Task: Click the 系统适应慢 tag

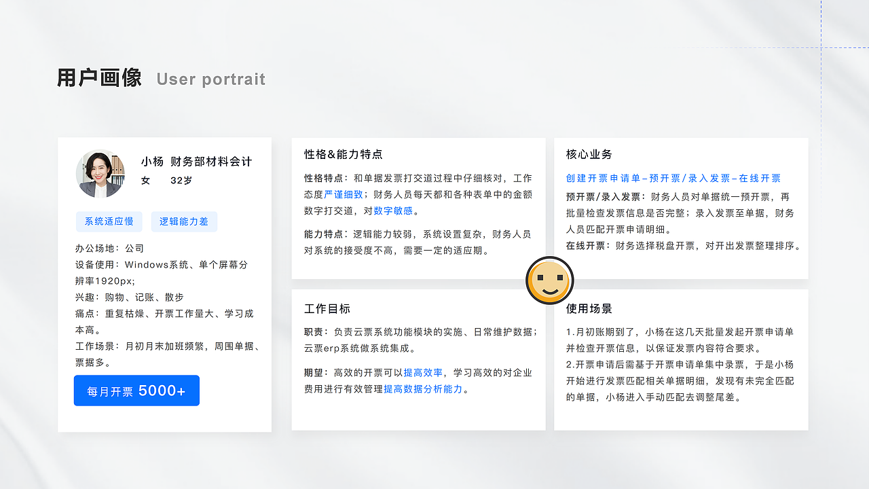Action: click(109, 221)
